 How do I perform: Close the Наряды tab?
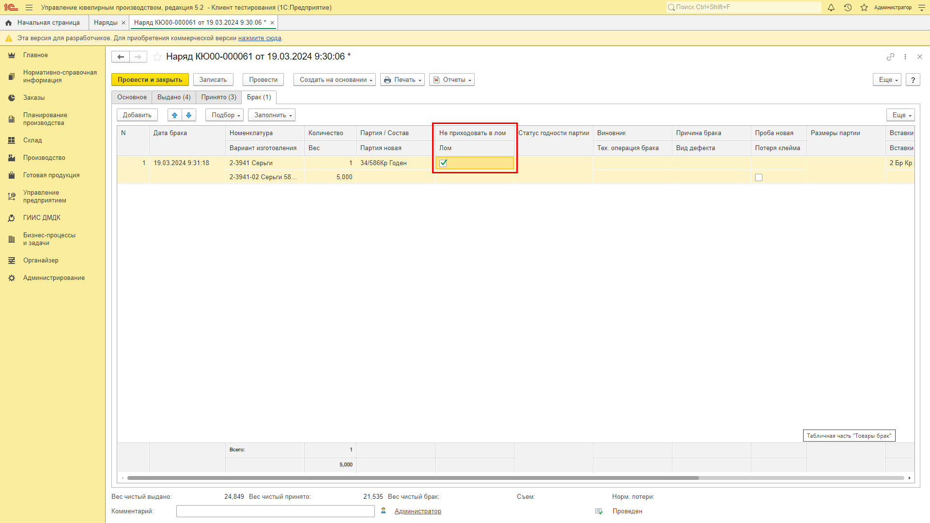[x=124, y=23]
